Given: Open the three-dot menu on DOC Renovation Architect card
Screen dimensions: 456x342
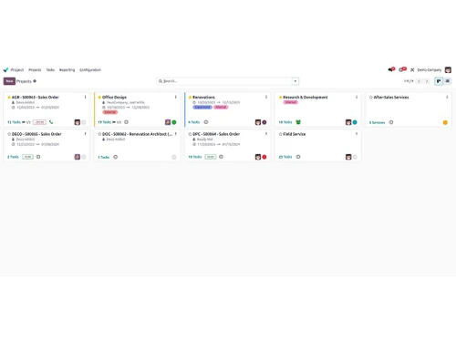Looking at the screenshot, I should click(175, 134).
